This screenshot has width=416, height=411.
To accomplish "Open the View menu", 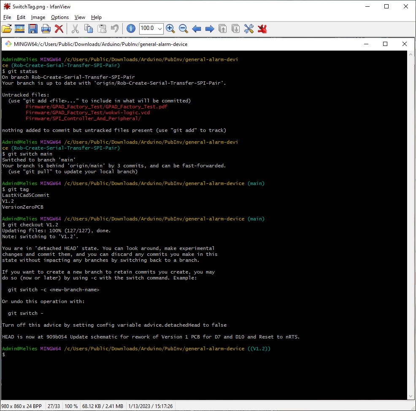I will (x=80, y=17).
